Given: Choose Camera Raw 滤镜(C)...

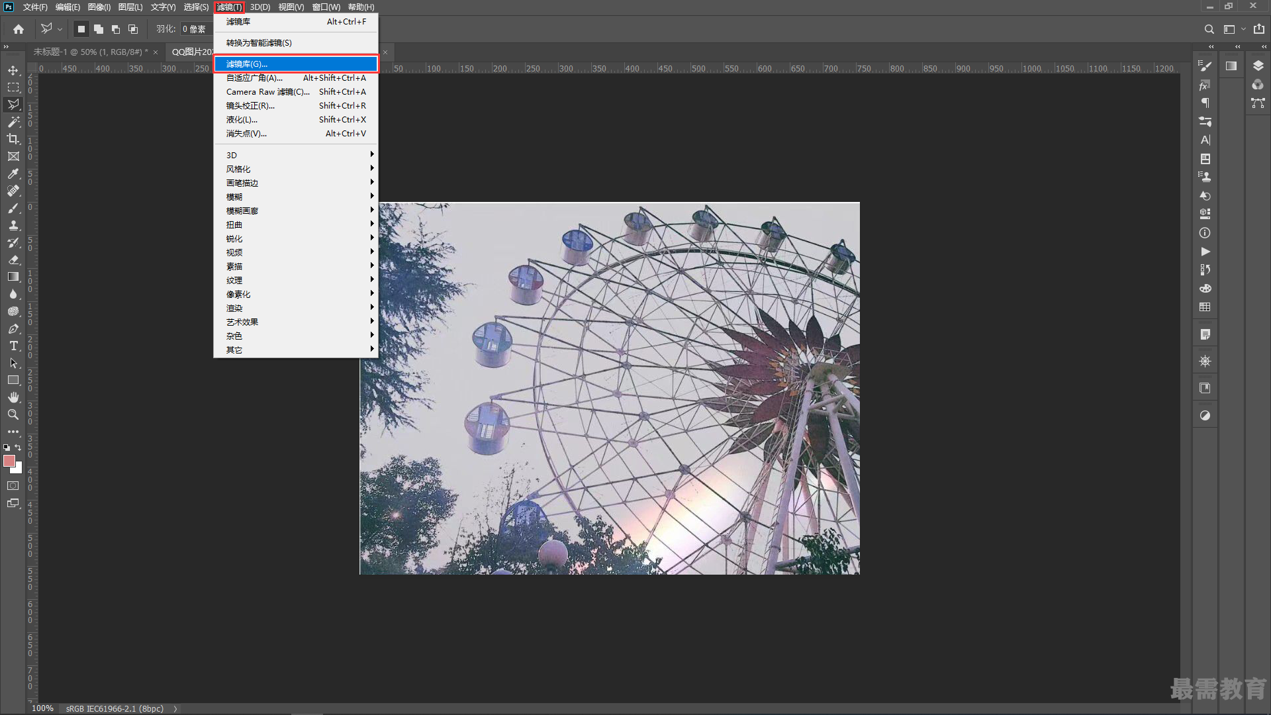Looking at the screenshot, I should coord(296,91).
